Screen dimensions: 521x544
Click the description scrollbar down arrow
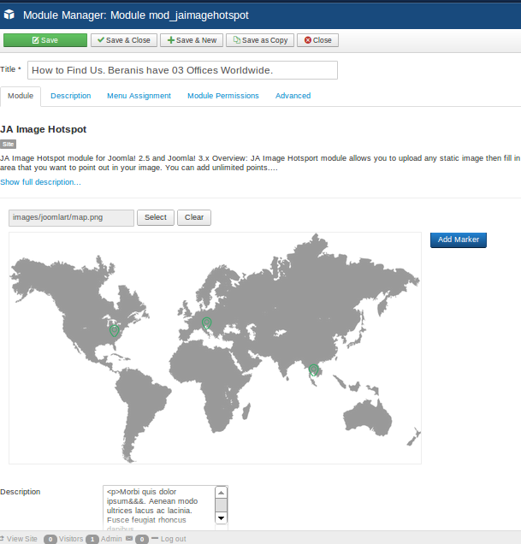(221, 518)
